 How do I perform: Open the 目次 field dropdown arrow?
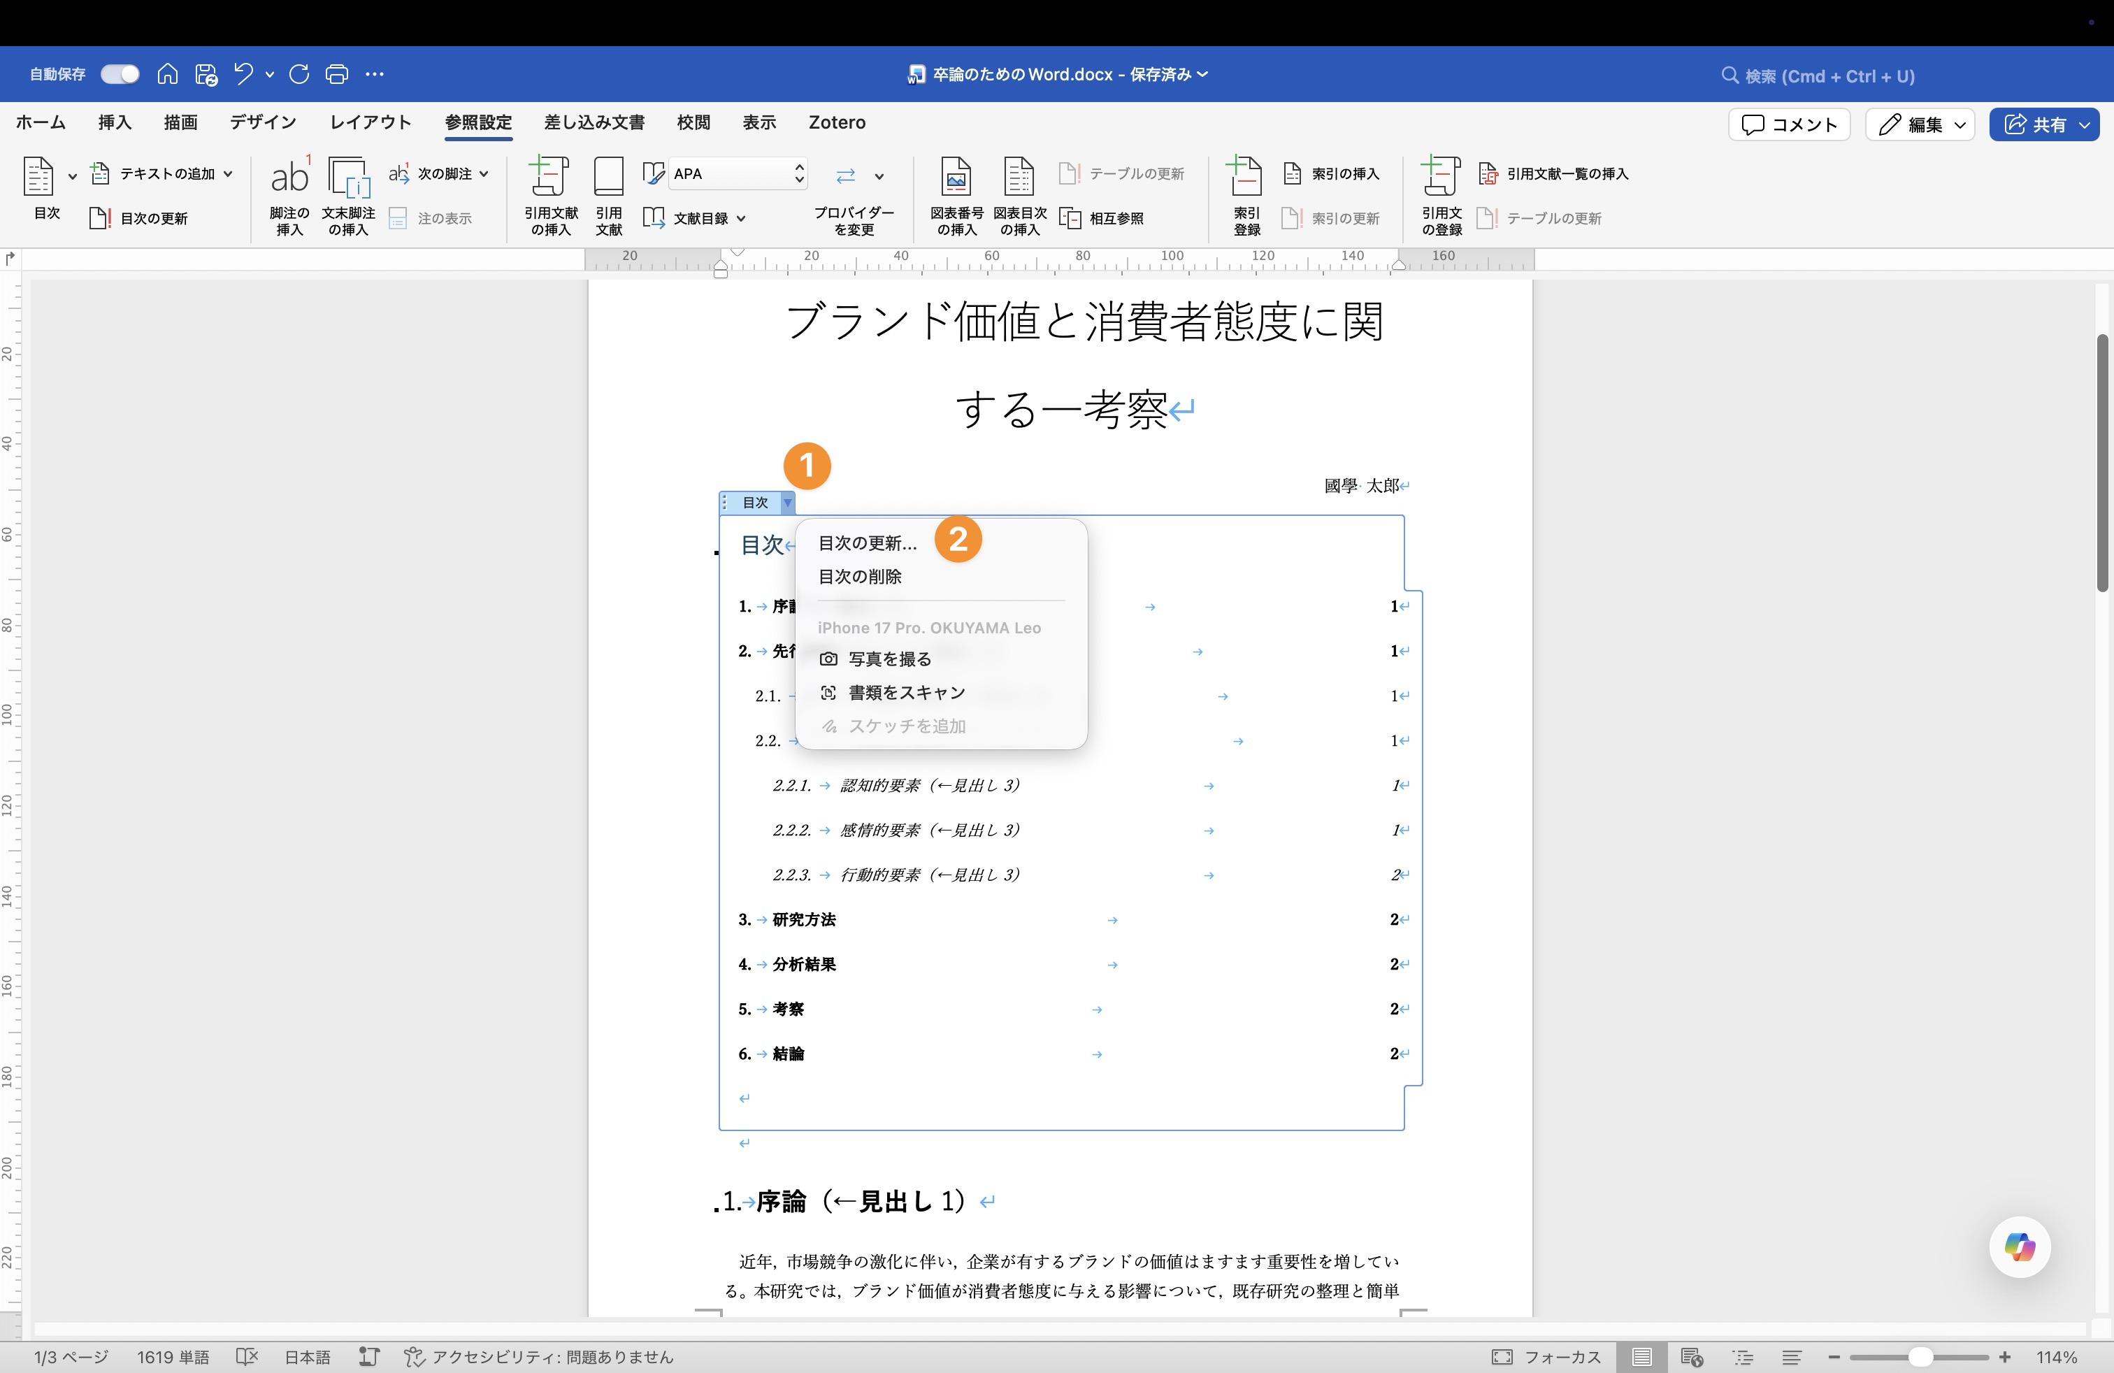787,503
